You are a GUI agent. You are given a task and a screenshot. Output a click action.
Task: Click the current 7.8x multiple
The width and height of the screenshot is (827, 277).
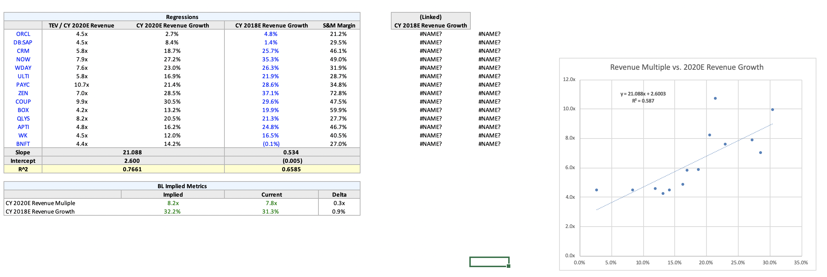(x=271, y=203)
